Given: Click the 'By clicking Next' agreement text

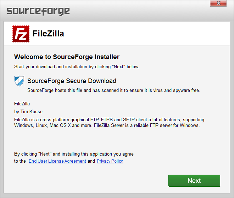Looking at the screenshot, I should (74, 154).
